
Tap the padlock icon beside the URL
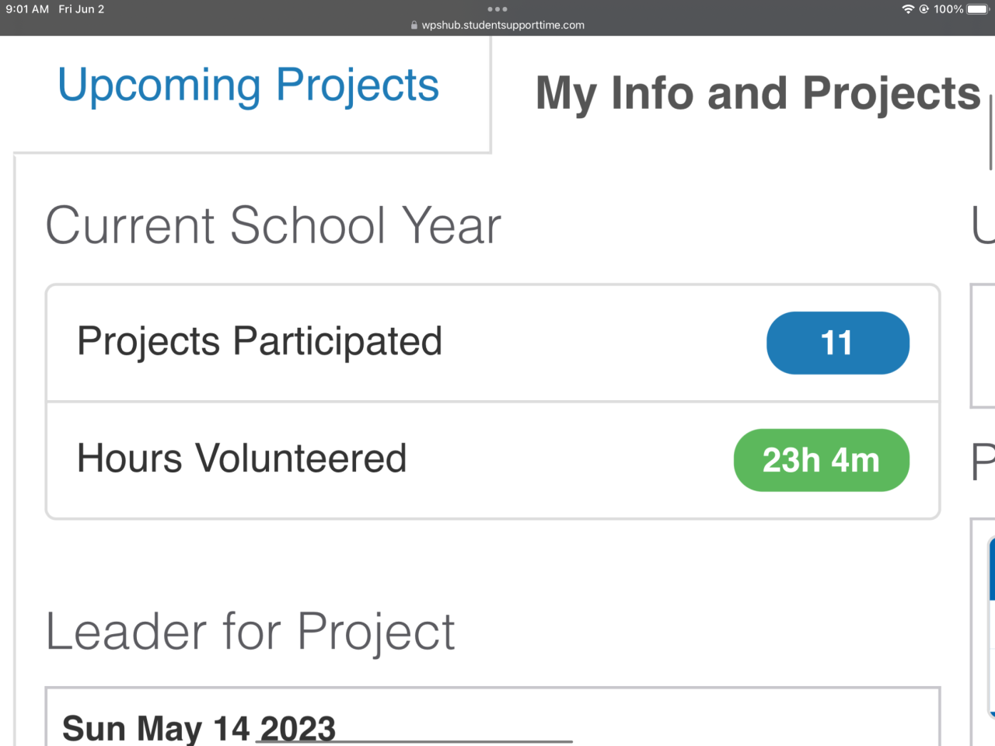point(414,25)
